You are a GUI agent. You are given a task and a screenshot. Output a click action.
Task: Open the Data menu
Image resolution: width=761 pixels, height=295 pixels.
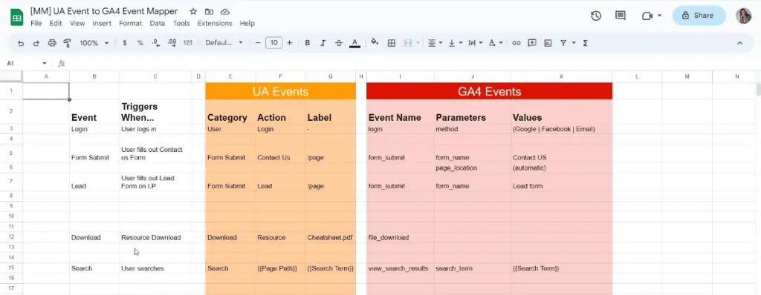(158, 23)
